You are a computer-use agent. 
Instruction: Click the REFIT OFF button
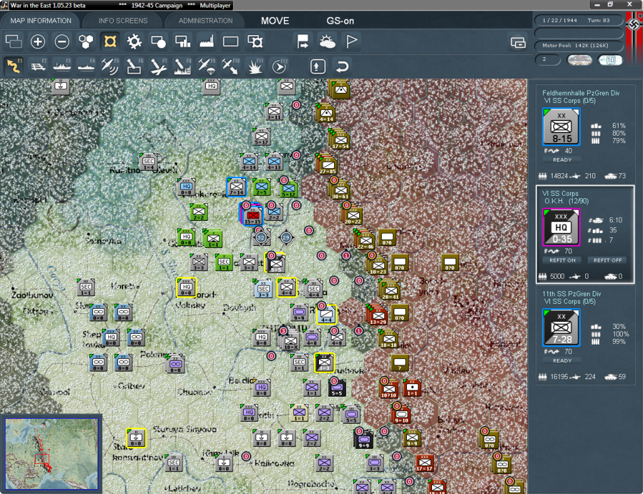point(608,260)
